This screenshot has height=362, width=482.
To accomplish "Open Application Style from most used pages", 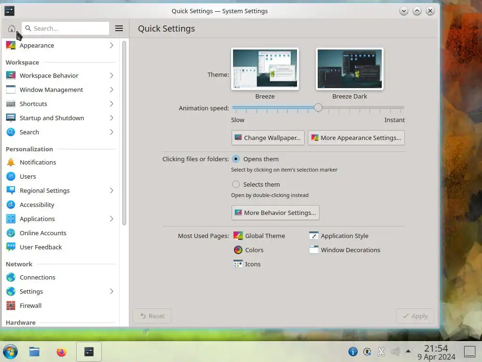I will tap(339, 236).
